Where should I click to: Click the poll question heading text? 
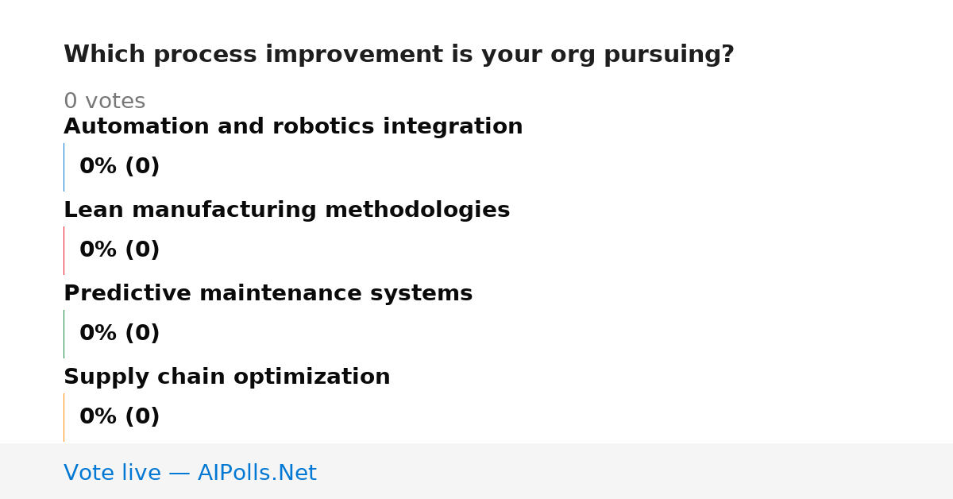[x=399, y=55]
